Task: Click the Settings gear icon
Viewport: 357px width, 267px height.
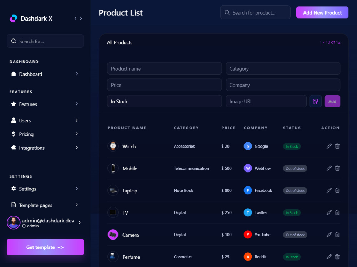Action: click(x=14, y=189)
